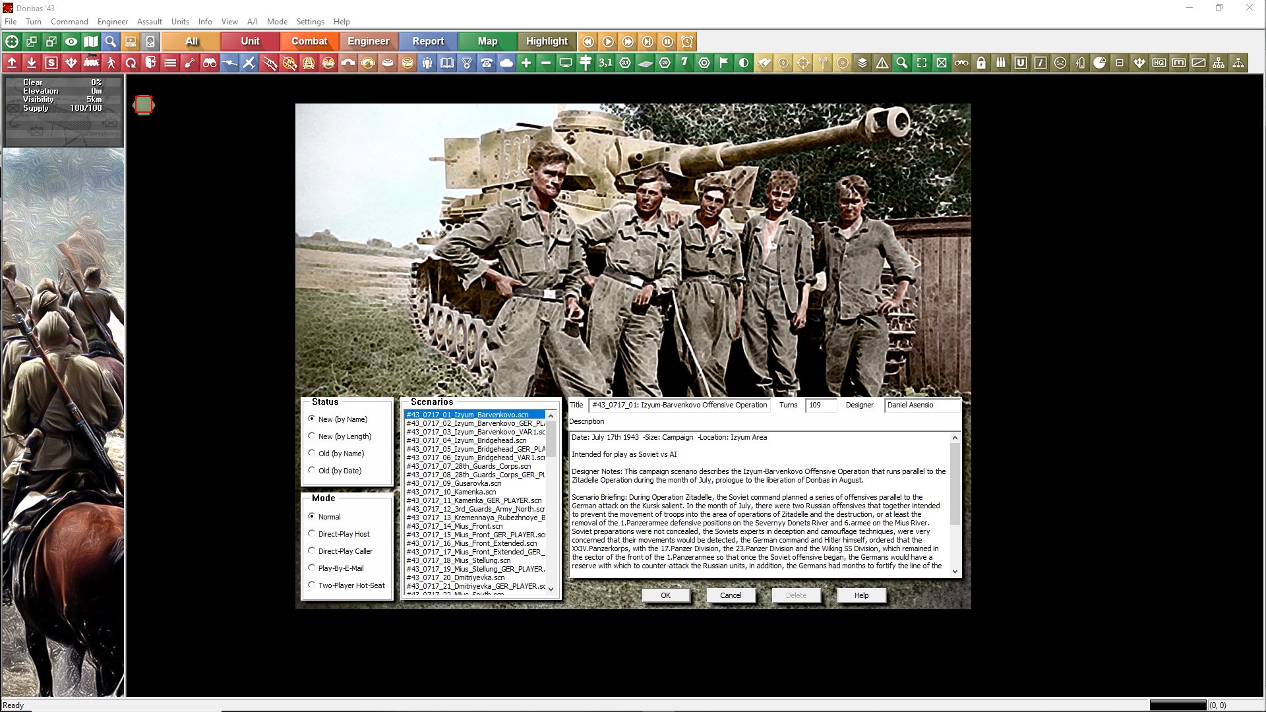Click the HQ icon in toolbar
Viewport: 1266px width, 712px height.
[x=1159, y=63]
